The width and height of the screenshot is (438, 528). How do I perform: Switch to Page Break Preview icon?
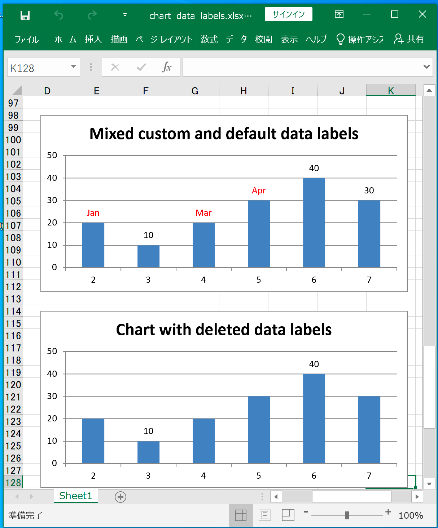(x=288, y=515)
